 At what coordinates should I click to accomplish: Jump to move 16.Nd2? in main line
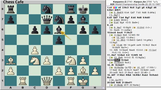coord(119,65)
